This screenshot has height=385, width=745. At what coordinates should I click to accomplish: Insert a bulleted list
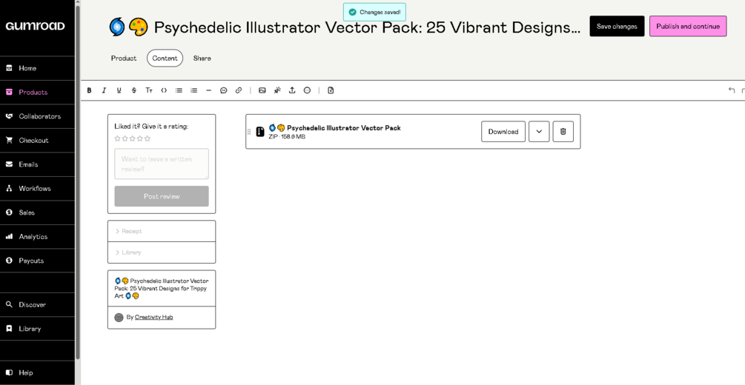(179, 90)
